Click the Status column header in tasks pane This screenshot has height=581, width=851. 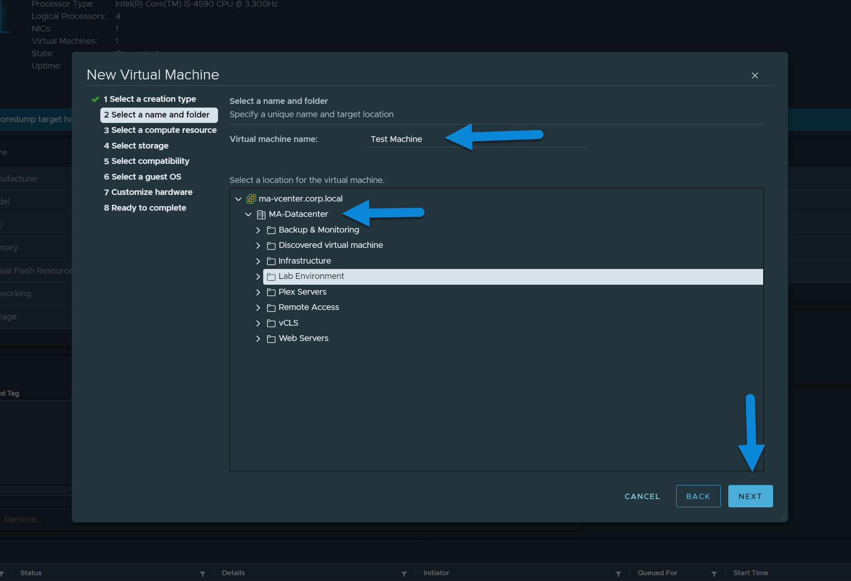point(31,573)
